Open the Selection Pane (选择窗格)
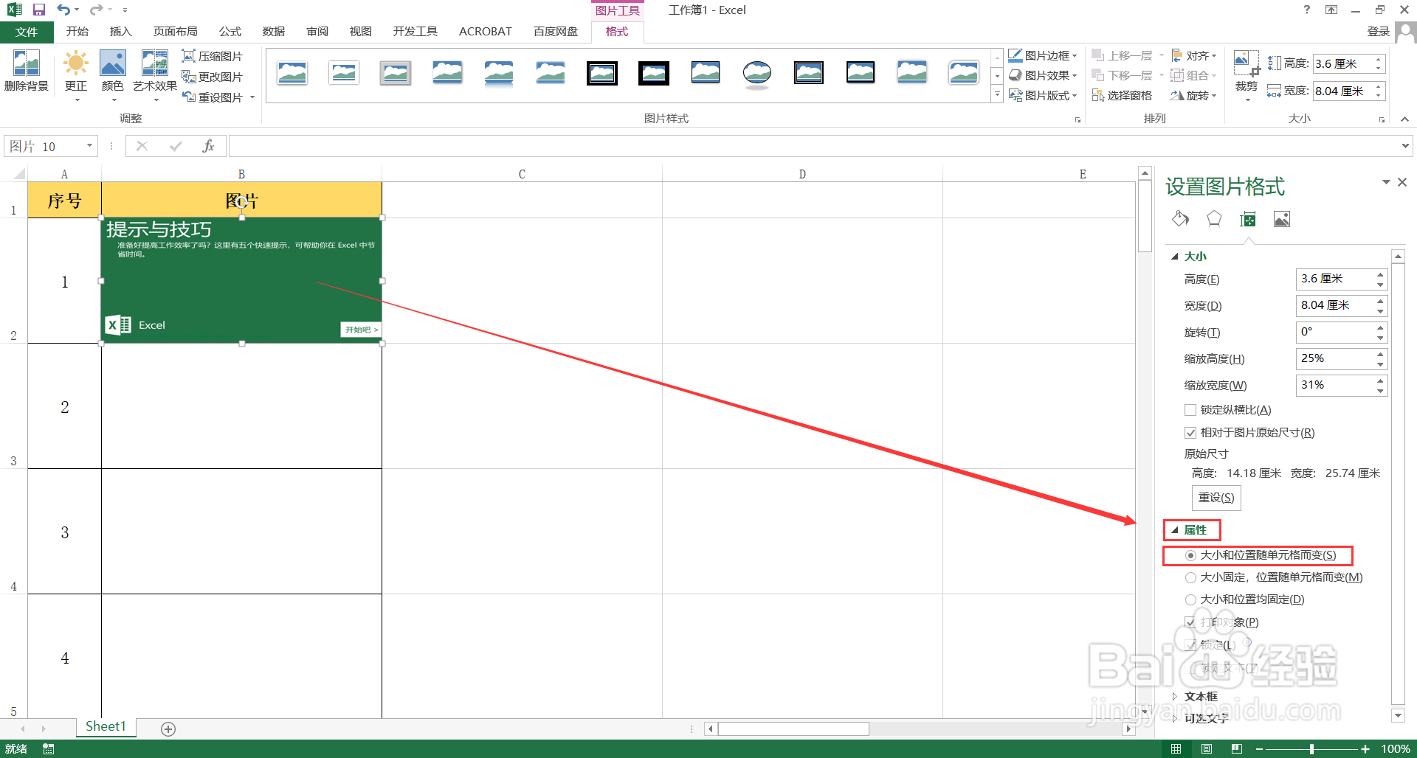Image resolution: width=1417 pixels, height=758 pixels. (1122, 95)
